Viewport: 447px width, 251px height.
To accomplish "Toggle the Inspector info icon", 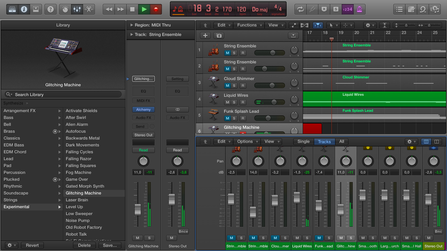I will [x=24, y=9].
